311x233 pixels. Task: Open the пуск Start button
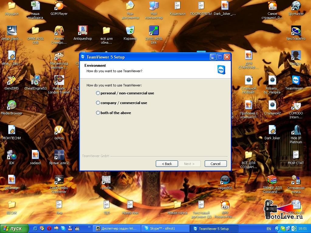point(14,229)
